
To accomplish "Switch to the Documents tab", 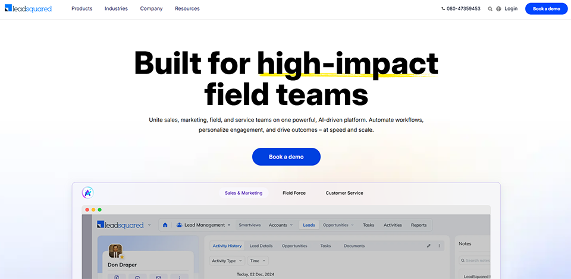I will (x=354, y=246).
